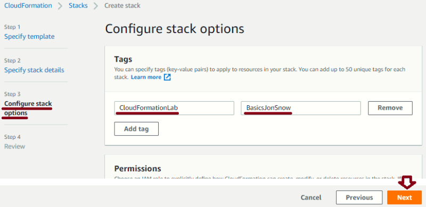Image resolution: width=426 pixels, height=207 pixels.
Task: Go to the Previous wizard step
Action: point(359,197)
